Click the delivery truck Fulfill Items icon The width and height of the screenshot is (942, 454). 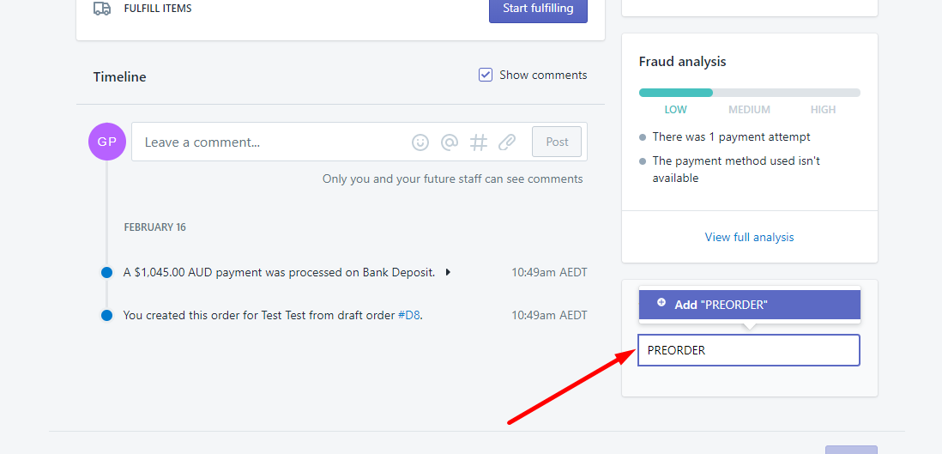tap(102, 9)
